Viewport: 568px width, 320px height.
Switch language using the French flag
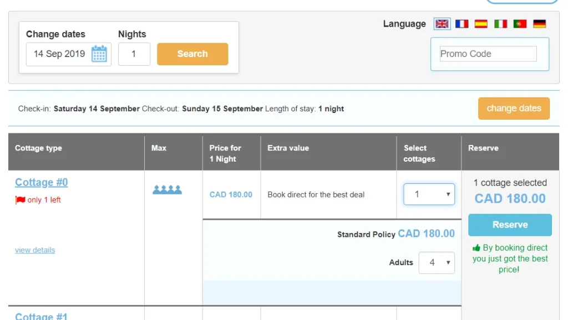click(x=461, y=24)
